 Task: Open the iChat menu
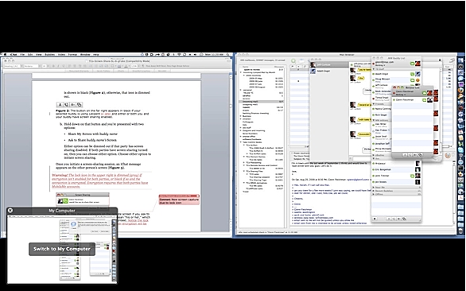click(14, 55)
